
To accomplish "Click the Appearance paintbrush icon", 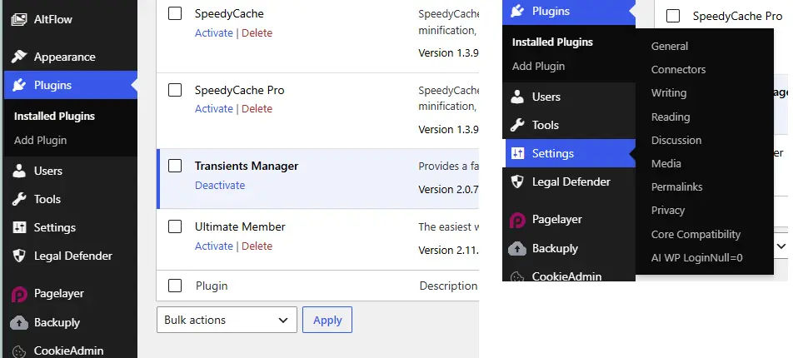I will pyautogui.click(x=19, y=57).
